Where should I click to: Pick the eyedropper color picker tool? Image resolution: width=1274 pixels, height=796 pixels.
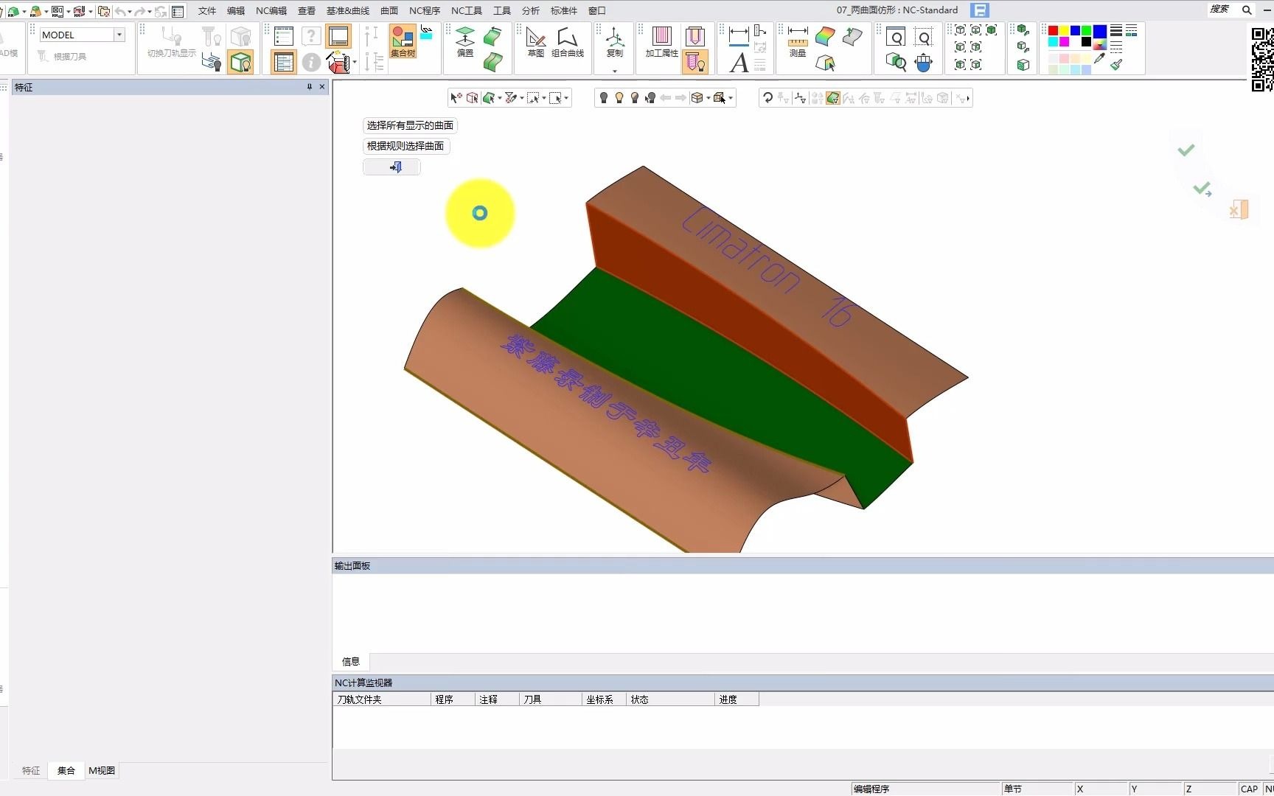[1099, 59]
